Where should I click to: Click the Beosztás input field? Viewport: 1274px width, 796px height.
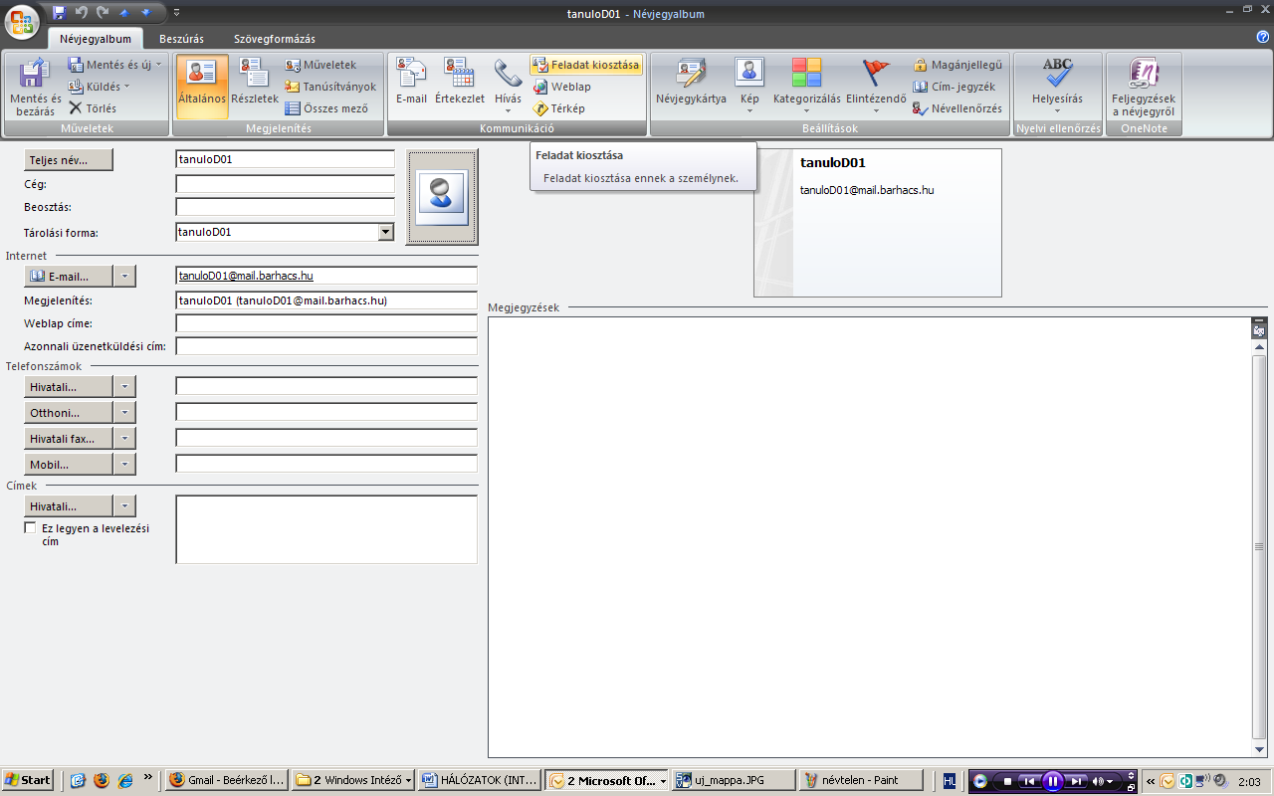pos(285,207)
